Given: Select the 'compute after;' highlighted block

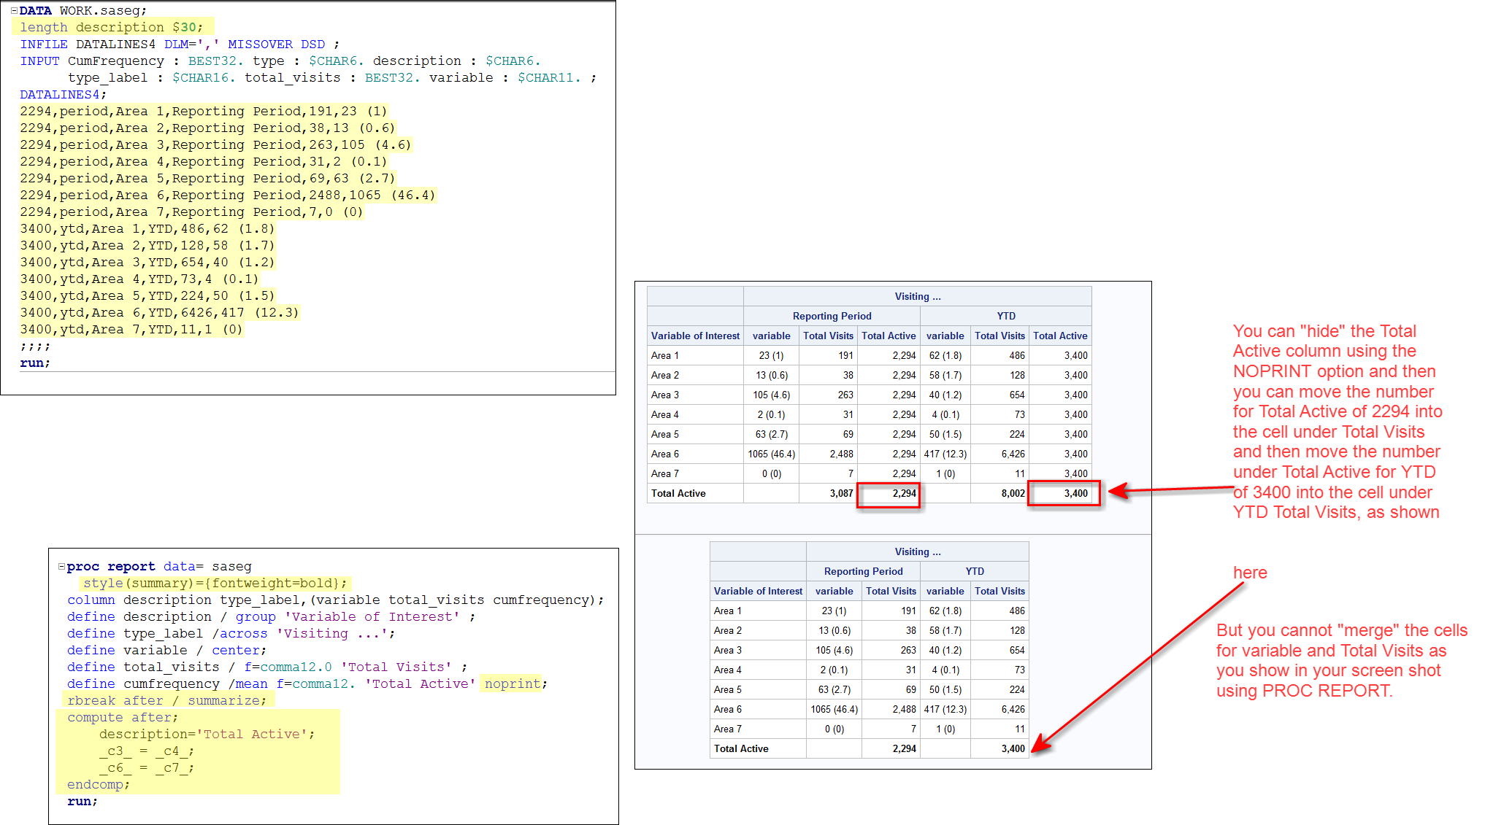Looking at the screenshot, I should [122, 717].
